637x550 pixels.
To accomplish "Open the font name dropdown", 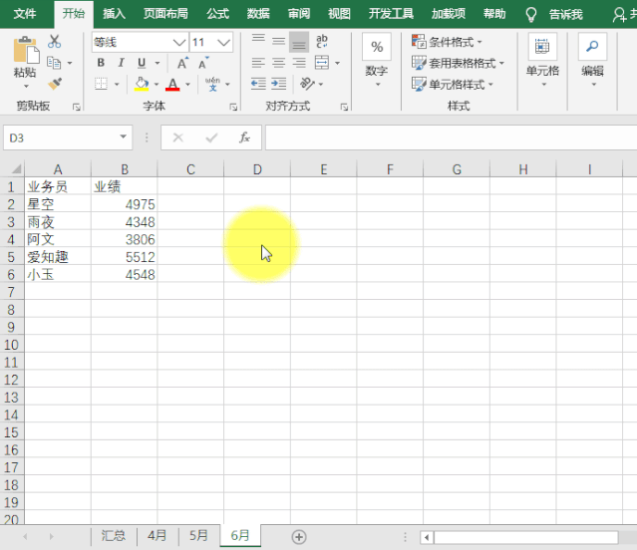I will tap(179, 42).
